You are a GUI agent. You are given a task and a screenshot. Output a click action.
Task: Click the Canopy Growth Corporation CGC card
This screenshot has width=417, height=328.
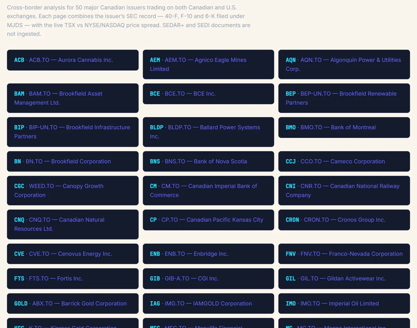(73, 190)
